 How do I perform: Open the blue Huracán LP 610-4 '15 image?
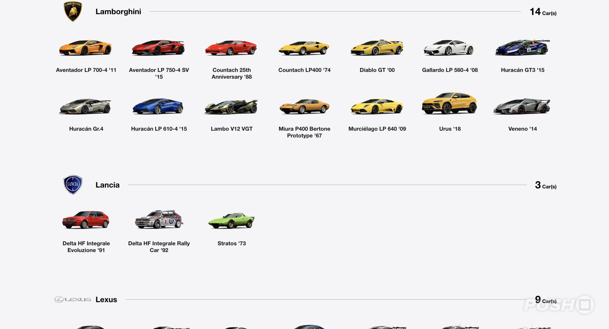click(x=158, y=106)
